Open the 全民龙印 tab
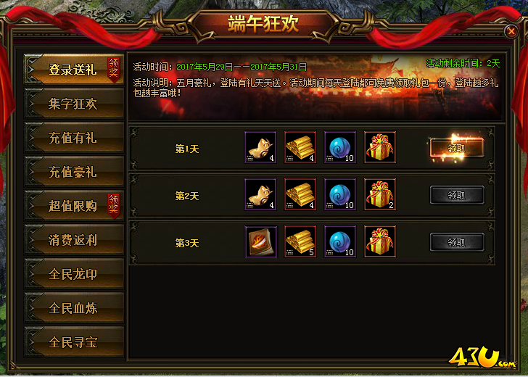Screen dimensions: 528x377 tap(74, 274)
